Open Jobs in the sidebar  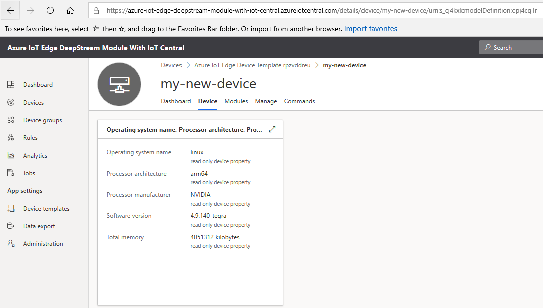tap(29, 173)
